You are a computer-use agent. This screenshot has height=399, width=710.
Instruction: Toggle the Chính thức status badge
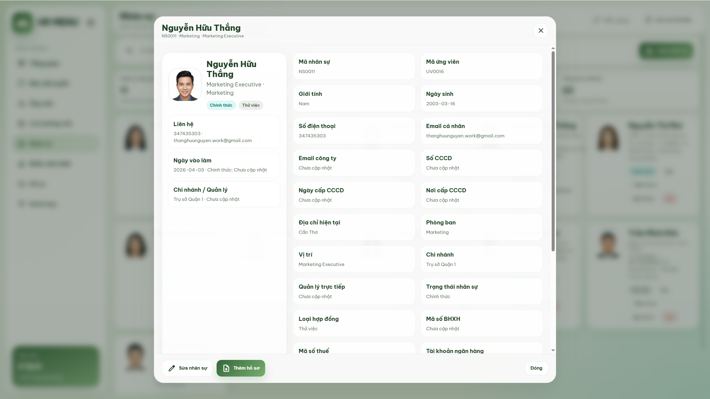pyautogui.click(x=221, y=105)
